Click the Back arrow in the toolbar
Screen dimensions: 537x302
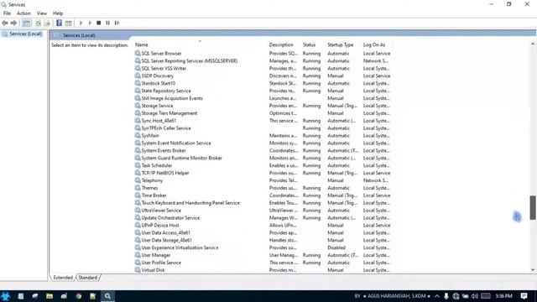(x=5, y=23)
